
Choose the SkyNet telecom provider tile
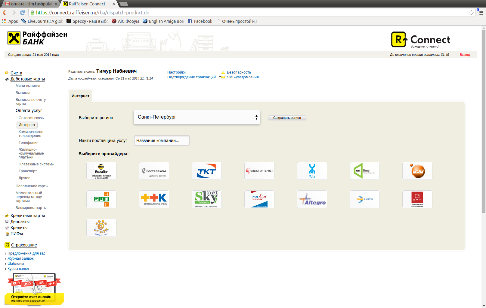point(207,199)
